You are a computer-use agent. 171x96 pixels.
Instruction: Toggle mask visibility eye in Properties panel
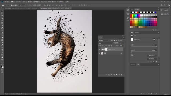click(x=154, y=62)
